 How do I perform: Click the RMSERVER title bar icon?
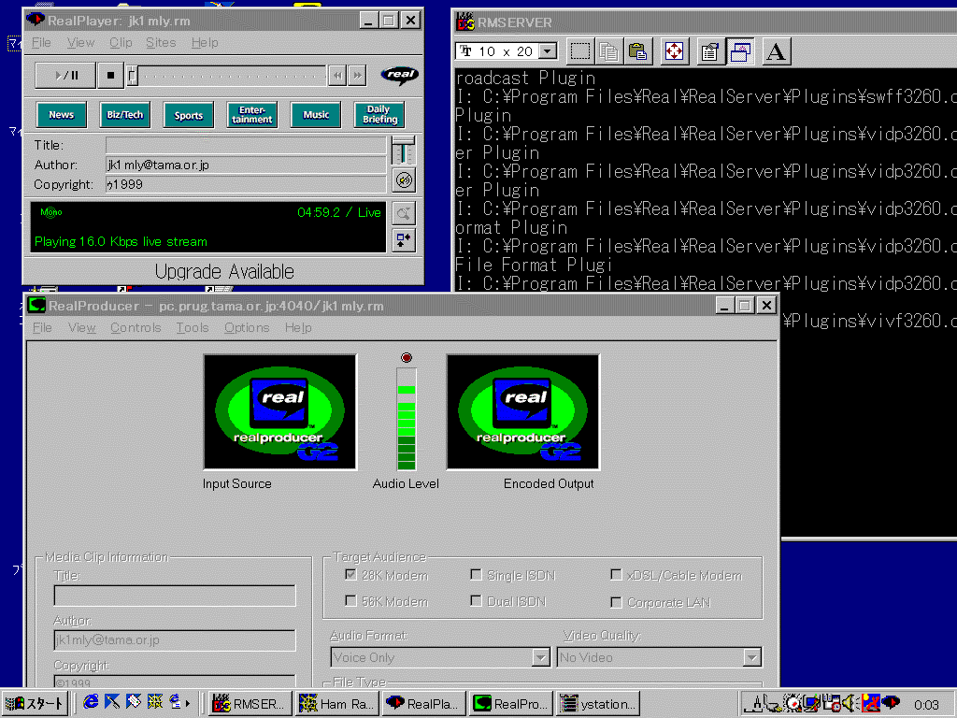465,22
